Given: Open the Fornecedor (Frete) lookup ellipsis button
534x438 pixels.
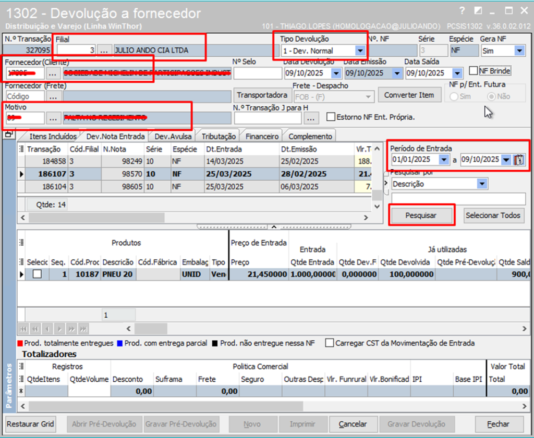Looking at the screenshot, I should [53, 96].
